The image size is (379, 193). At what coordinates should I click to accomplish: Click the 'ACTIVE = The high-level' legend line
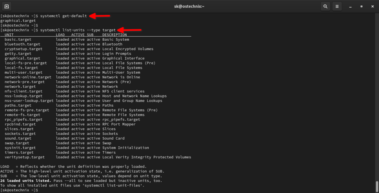pos(82,171)
